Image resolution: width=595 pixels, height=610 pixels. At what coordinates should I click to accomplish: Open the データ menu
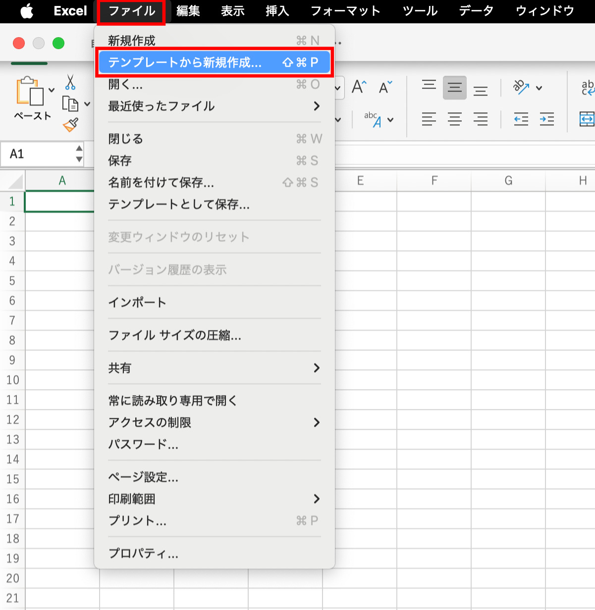475,10
